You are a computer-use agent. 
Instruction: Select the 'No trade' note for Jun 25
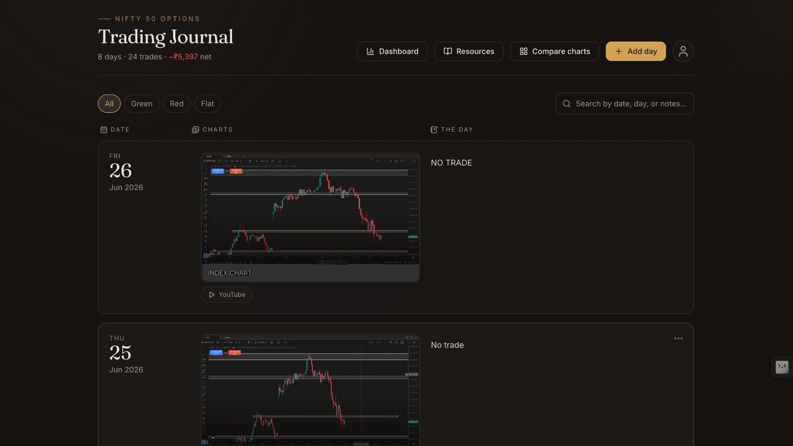pyautogui.click(x=447, y=345)
